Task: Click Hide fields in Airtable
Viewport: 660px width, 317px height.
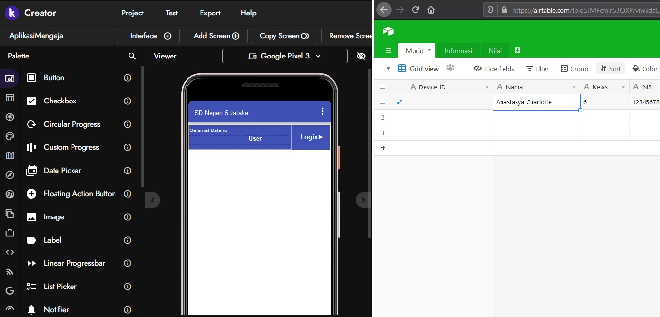Action: coord(494,69)
